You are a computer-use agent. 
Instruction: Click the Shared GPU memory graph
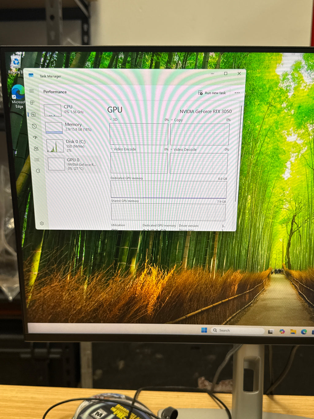pos(168,212)
